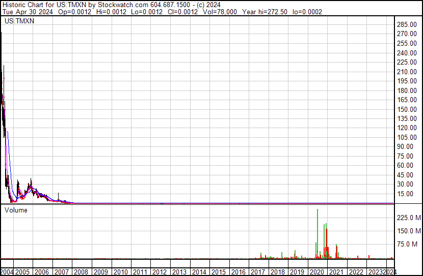Click the 225.0 M volume axis label
This screenshot has height=276, width=423.
point(409,218)
